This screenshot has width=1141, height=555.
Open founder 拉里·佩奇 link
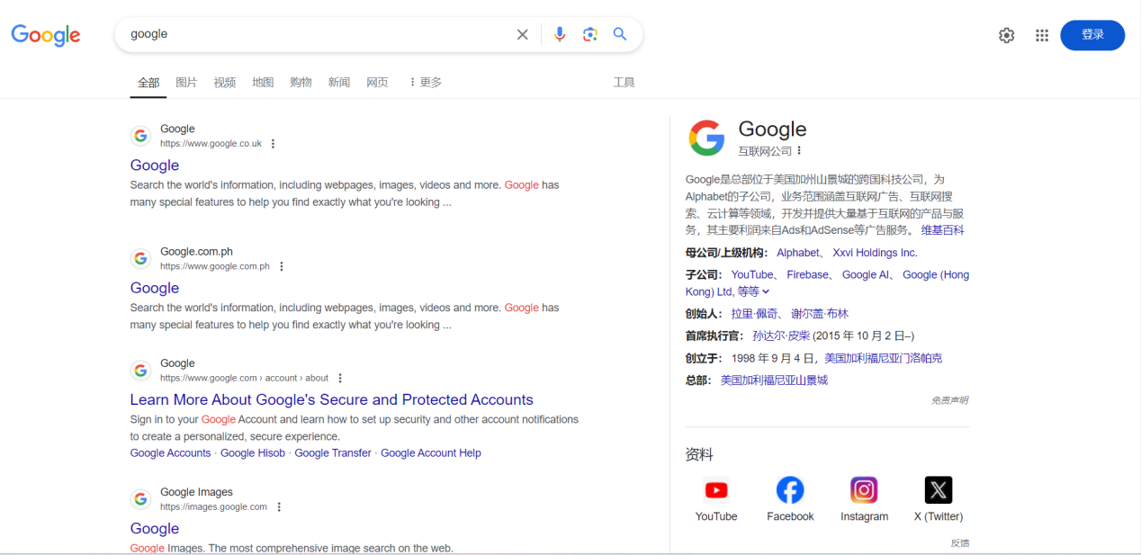click(754, 314)
